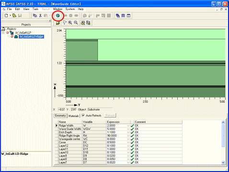Select the W_InGaN-LD-Ridge tree item
Viewport: 229px width, 172px height.
tap(31, 37)
